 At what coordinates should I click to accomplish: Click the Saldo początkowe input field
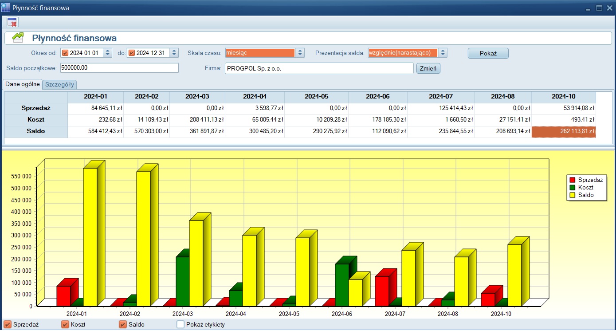(119, 68)
